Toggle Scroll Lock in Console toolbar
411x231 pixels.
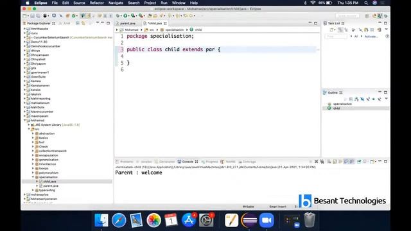tap(335, 162)
